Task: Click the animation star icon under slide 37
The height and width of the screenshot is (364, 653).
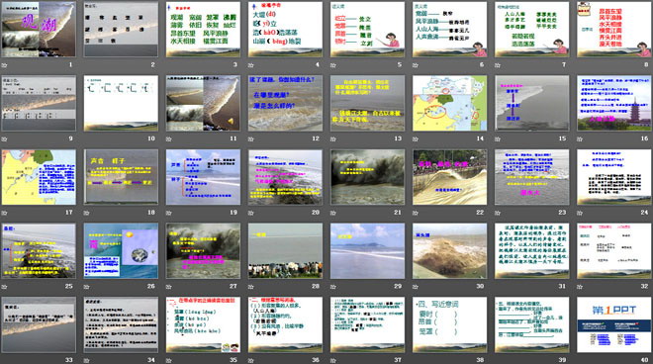Action: pos(333,361)
